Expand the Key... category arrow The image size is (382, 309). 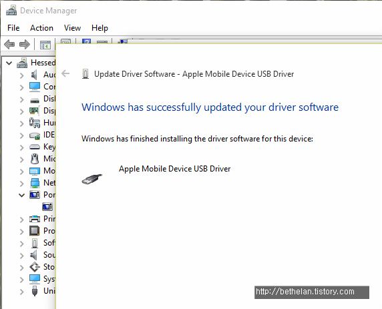pos(21,147)
